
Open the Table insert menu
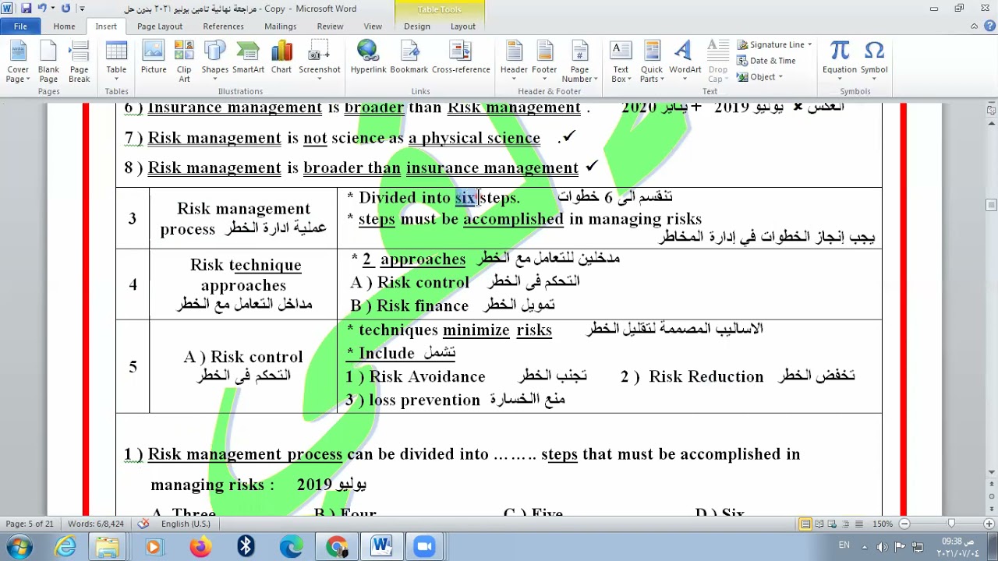tap(116, 62)
